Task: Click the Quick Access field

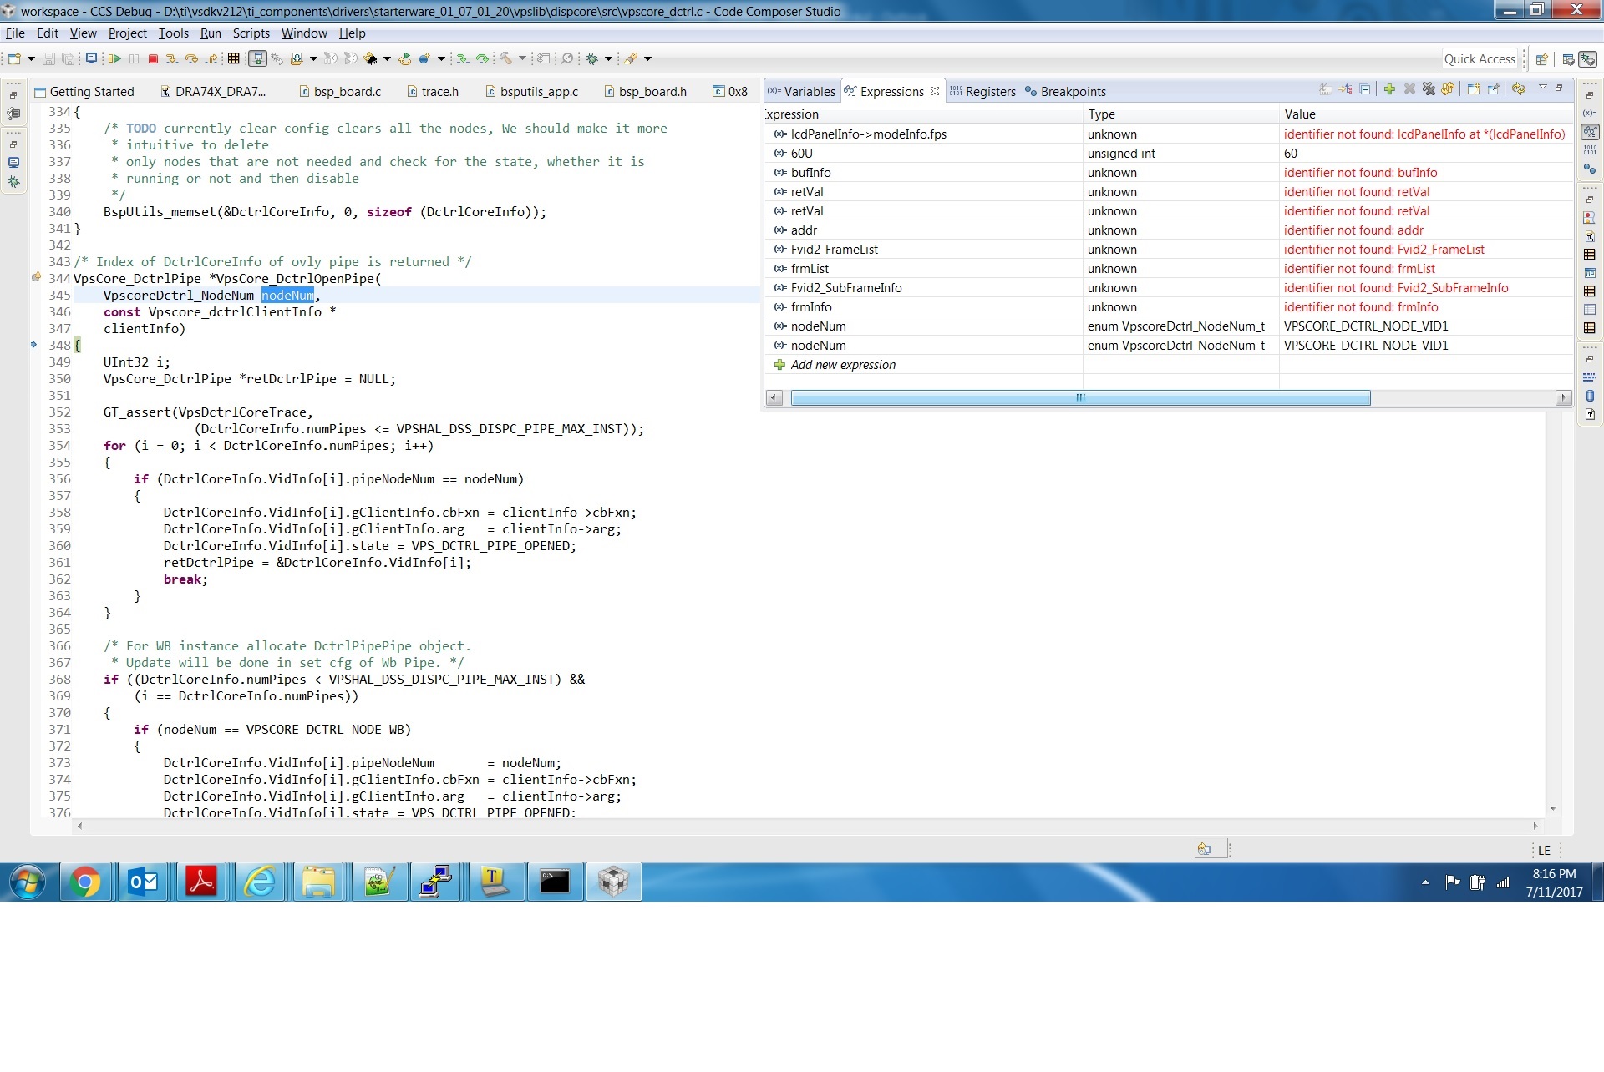Action: 1479,58
